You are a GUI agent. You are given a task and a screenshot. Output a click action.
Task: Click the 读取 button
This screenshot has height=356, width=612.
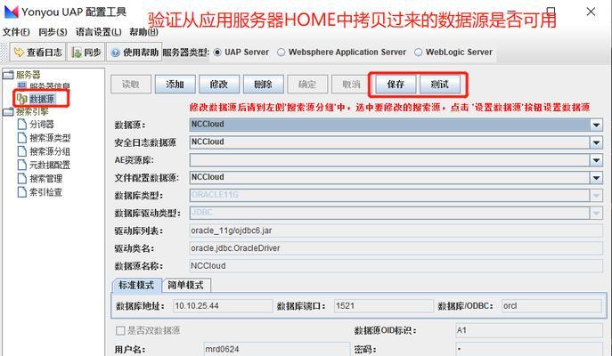tap(131, 85)
